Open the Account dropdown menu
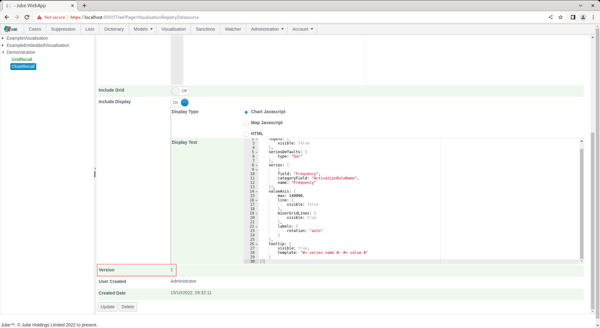This screenshot has height=328, width=600. pos(302,29)
